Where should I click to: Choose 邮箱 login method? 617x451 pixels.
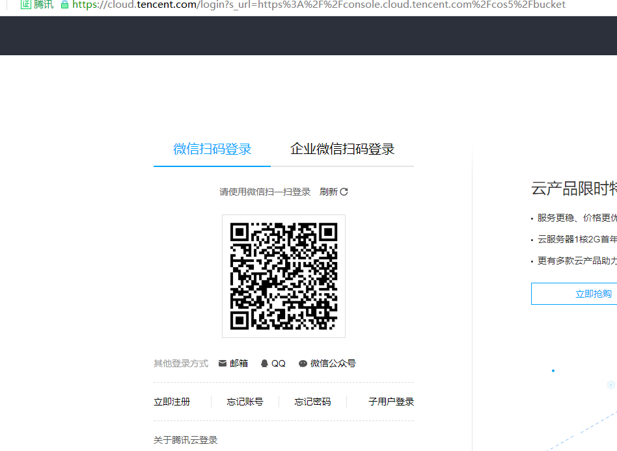(239, 363)
